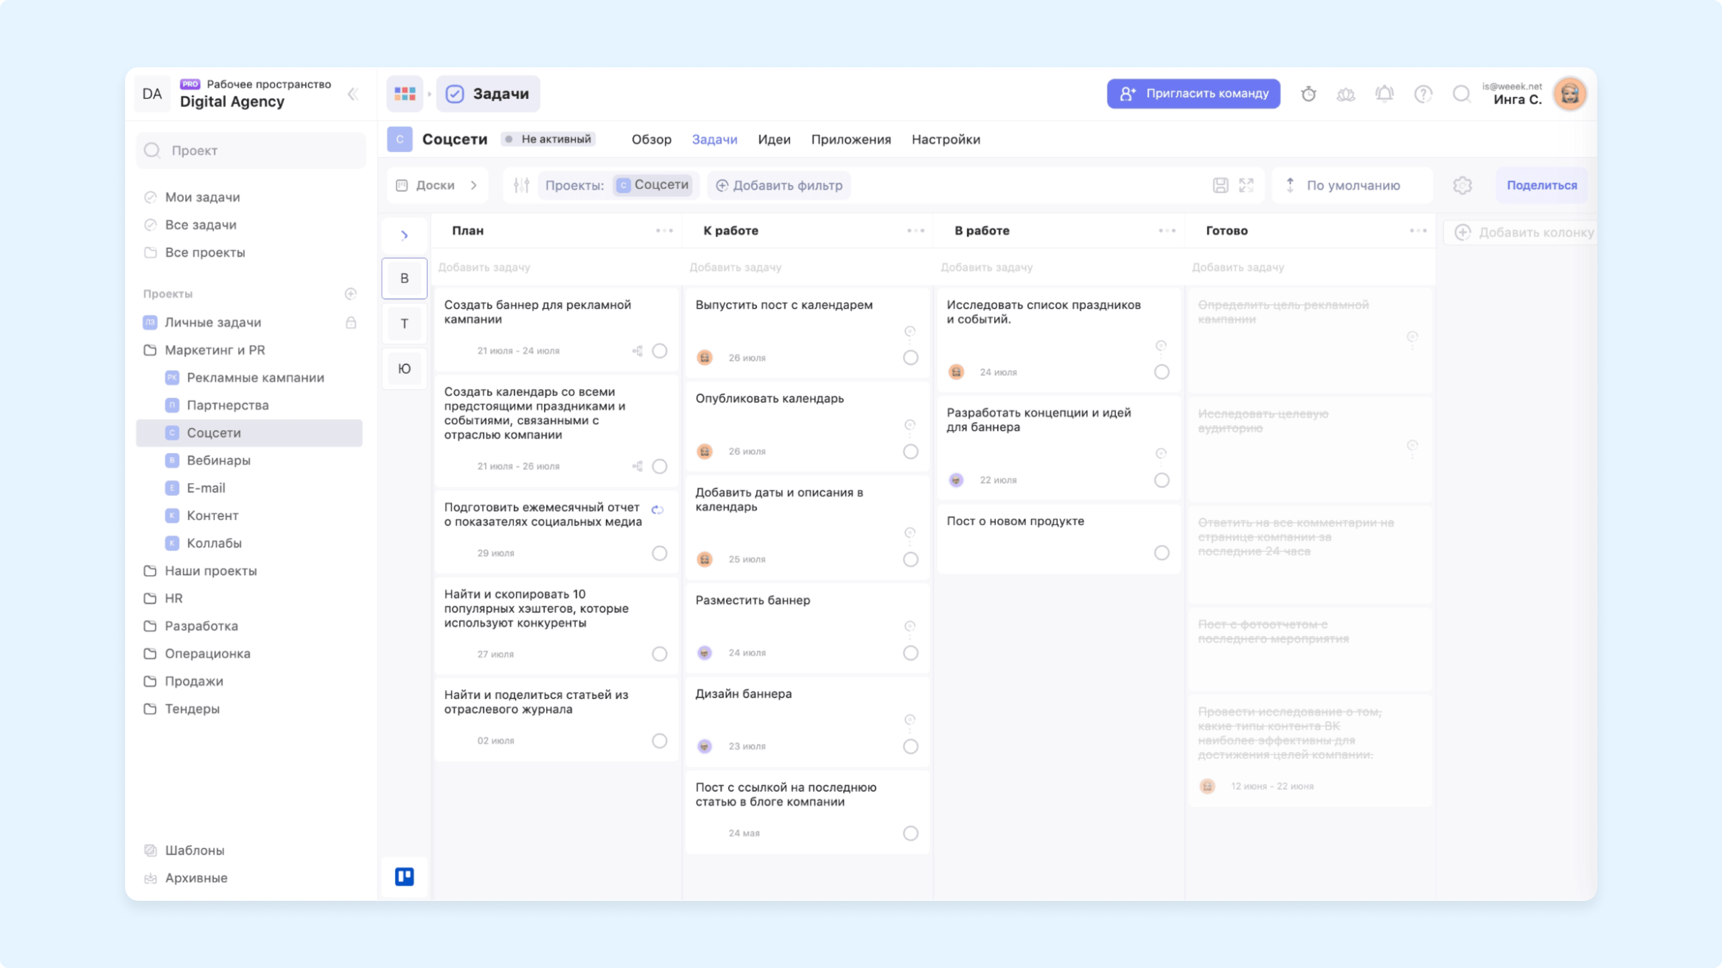Complete Исследовать список праздников task

coord(1162,372)
